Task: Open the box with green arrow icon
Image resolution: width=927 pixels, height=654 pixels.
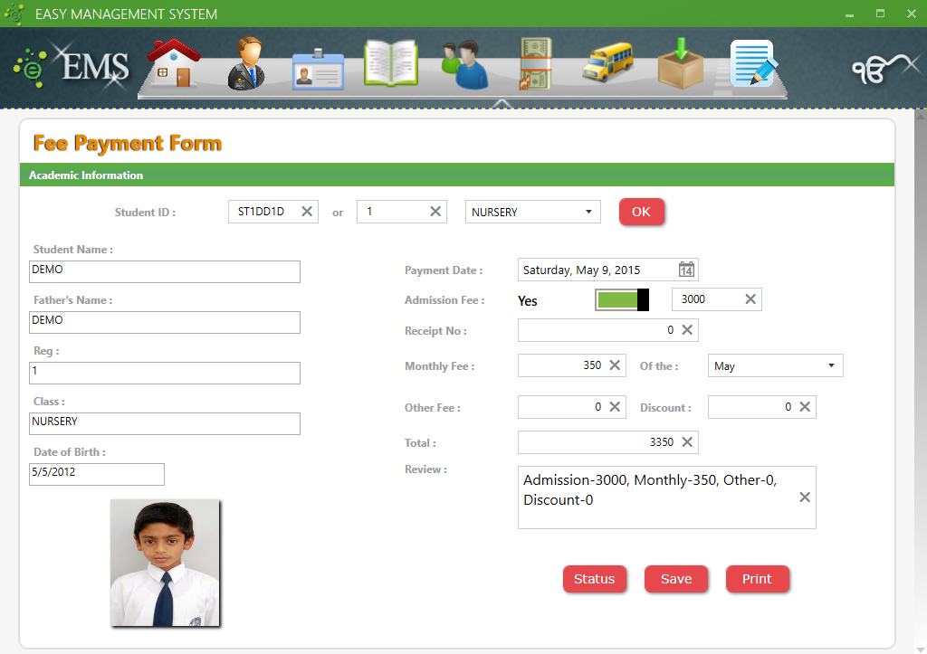Action: pyautogui.click(x=680, y=65)
